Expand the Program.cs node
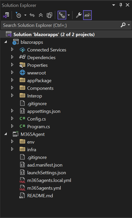 pyautogui.click(x=12, y=126)
